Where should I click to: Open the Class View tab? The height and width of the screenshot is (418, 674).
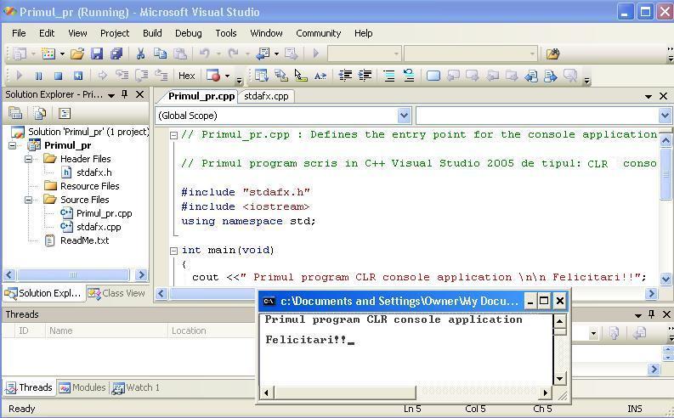click(x=117, y=293)
